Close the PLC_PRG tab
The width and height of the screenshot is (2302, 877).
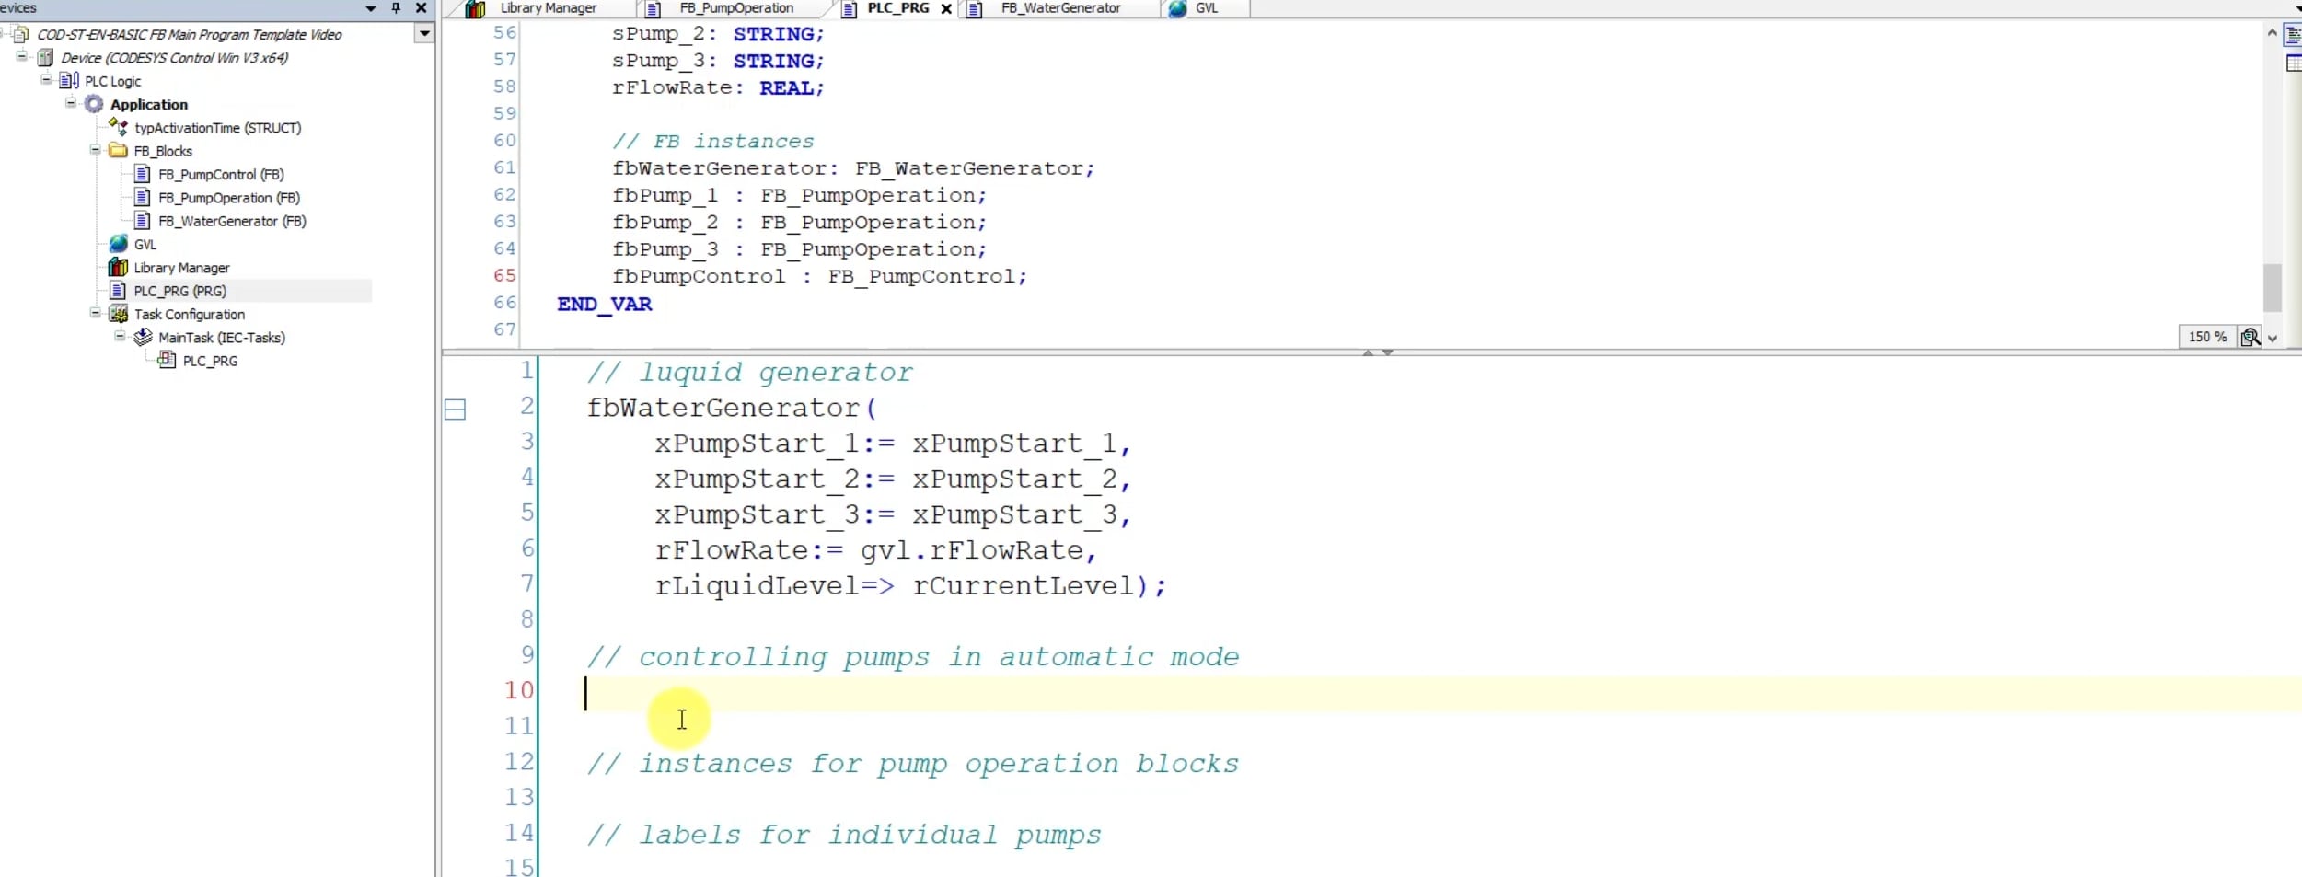[x=946, y=9]
